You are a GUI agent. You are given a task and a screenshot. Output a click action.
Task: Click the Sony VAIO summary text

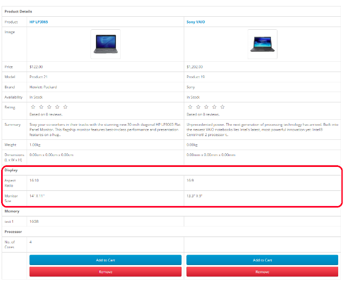[262, 130]
